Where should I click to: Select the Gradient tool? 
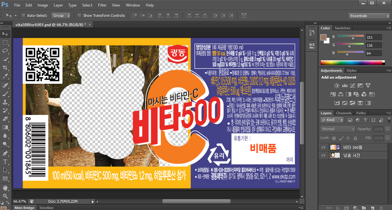pos(5,128)
